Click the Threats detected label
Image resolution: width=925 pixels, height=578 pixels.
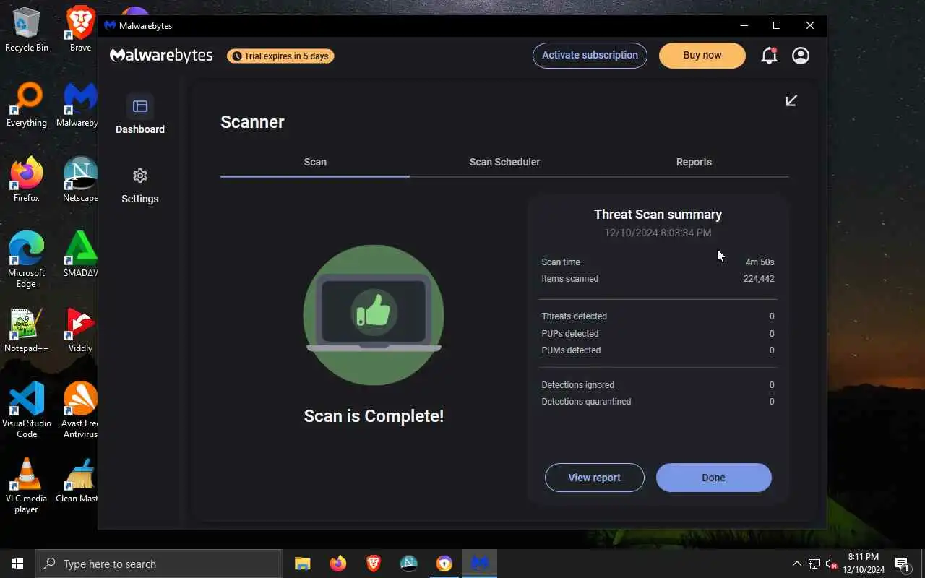click(x=574, y=316)
